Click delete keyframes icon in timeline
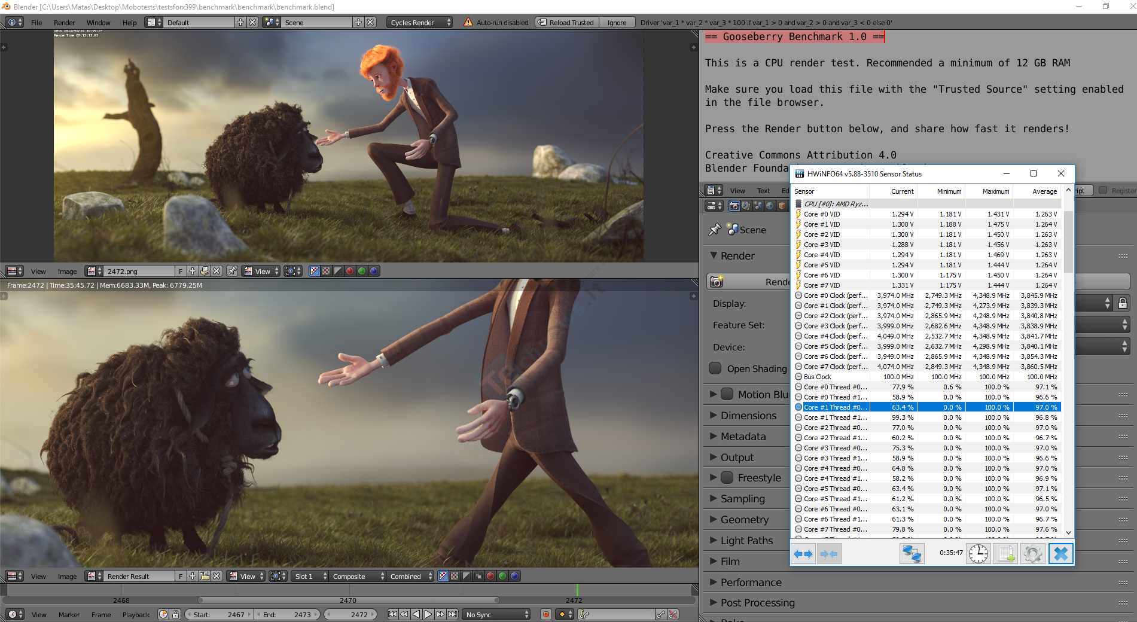 pyautogui.click(x=673, y=614)
